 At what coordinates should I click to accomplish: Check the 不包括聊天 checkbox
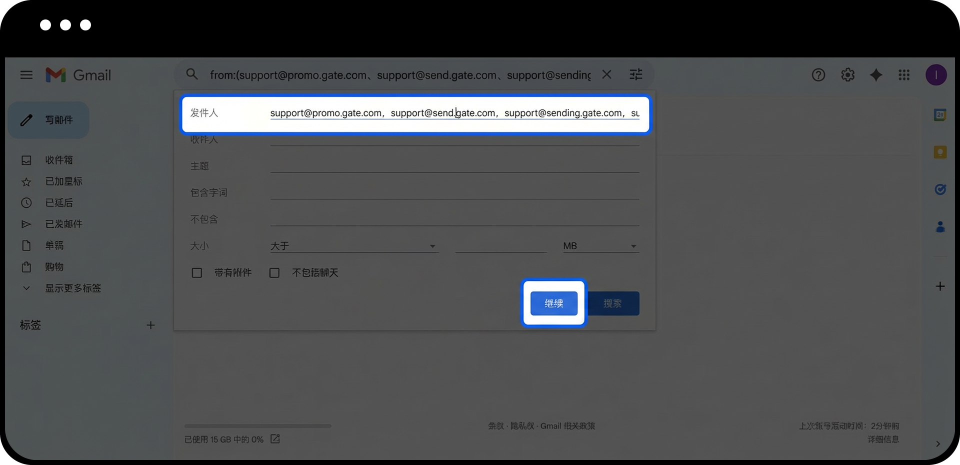click(x=274, y=273)
